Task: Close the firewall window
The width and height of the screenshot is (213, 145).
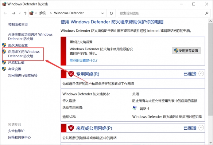Action: point(206,4)
